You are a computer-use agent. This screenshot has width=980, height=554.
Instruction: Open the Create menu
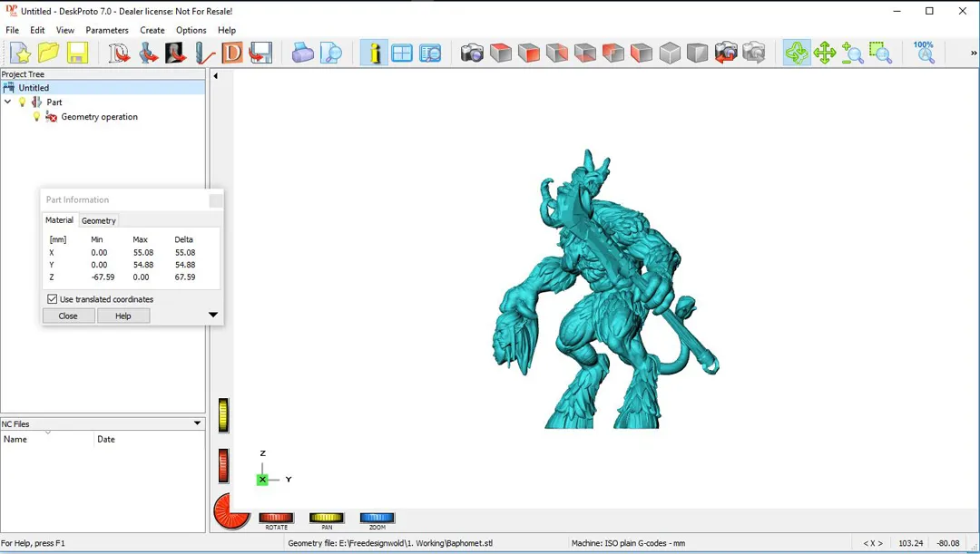pyautogui.click(x=152, y=30)
